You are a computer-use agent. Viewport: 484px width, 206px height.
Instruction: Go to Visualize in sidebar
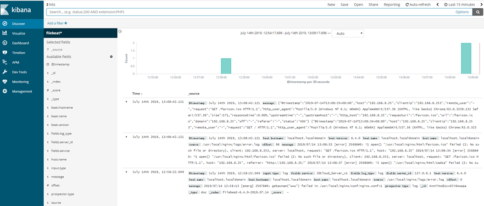point(18,33)
